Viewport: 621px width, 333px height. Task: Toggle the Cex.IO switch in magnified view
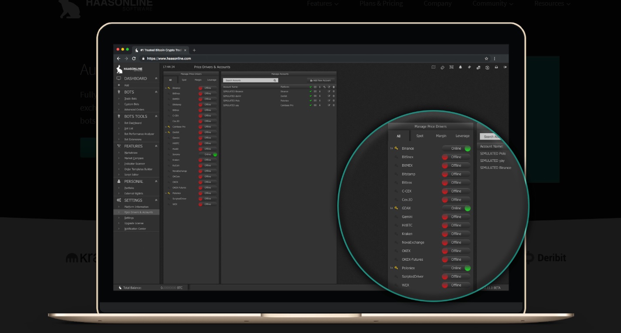click(x=456, y=199)
